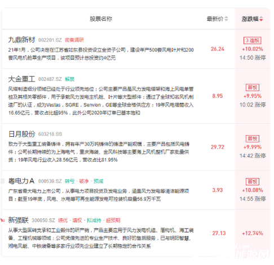Open the 日月股份 stock name
The width and height of the screenshot is (274, 265).
coord(21,134)
